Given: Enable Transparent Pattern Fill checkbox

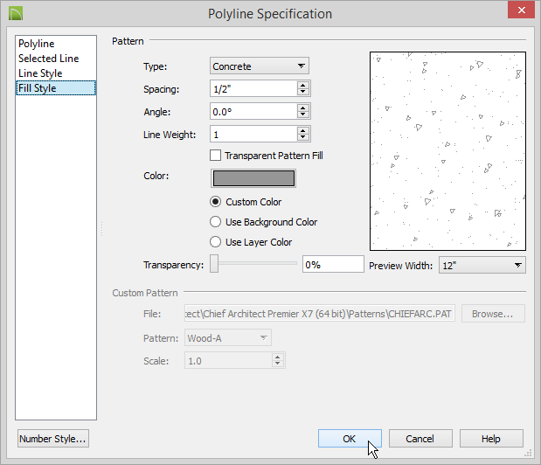Looking at the screenshot, I should click(216, 156).
